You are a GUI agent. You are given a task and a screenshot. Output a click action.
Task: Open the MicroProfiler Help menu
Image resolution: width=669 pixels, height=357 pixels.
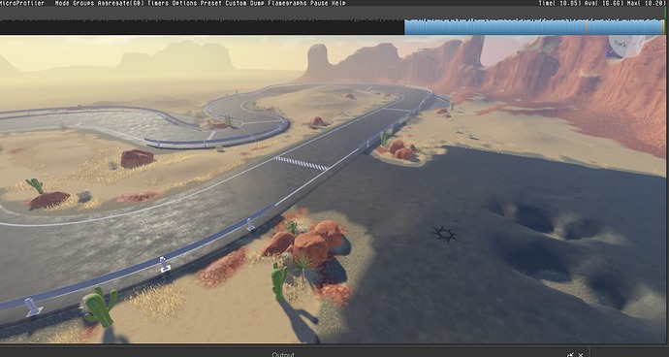pos(338,3)
